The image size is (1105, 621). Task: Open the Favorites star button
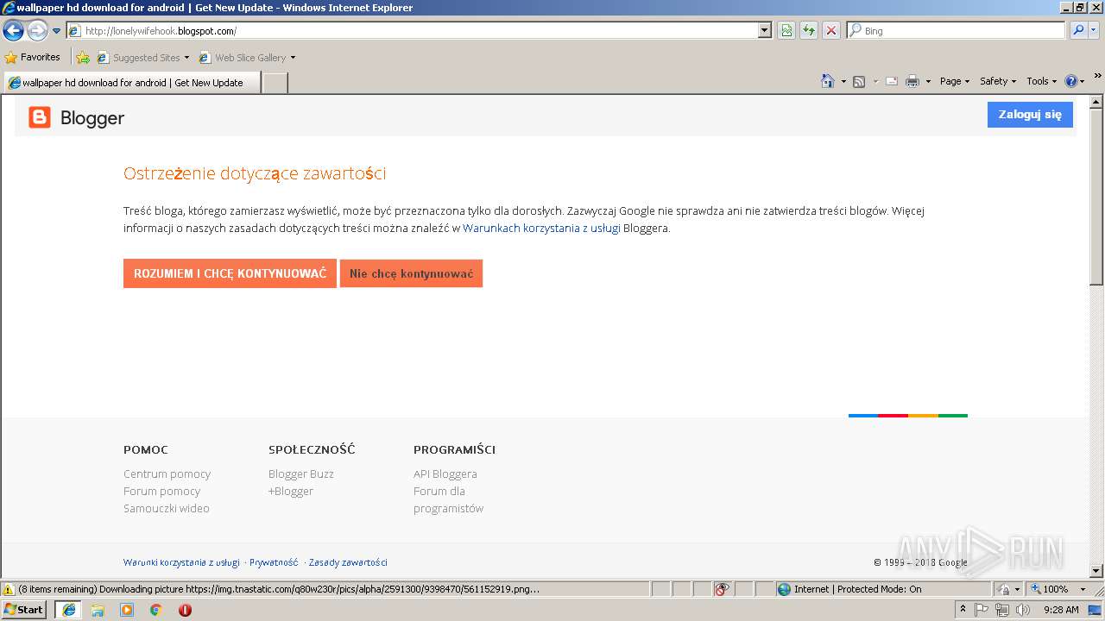[x=33, y=58]
